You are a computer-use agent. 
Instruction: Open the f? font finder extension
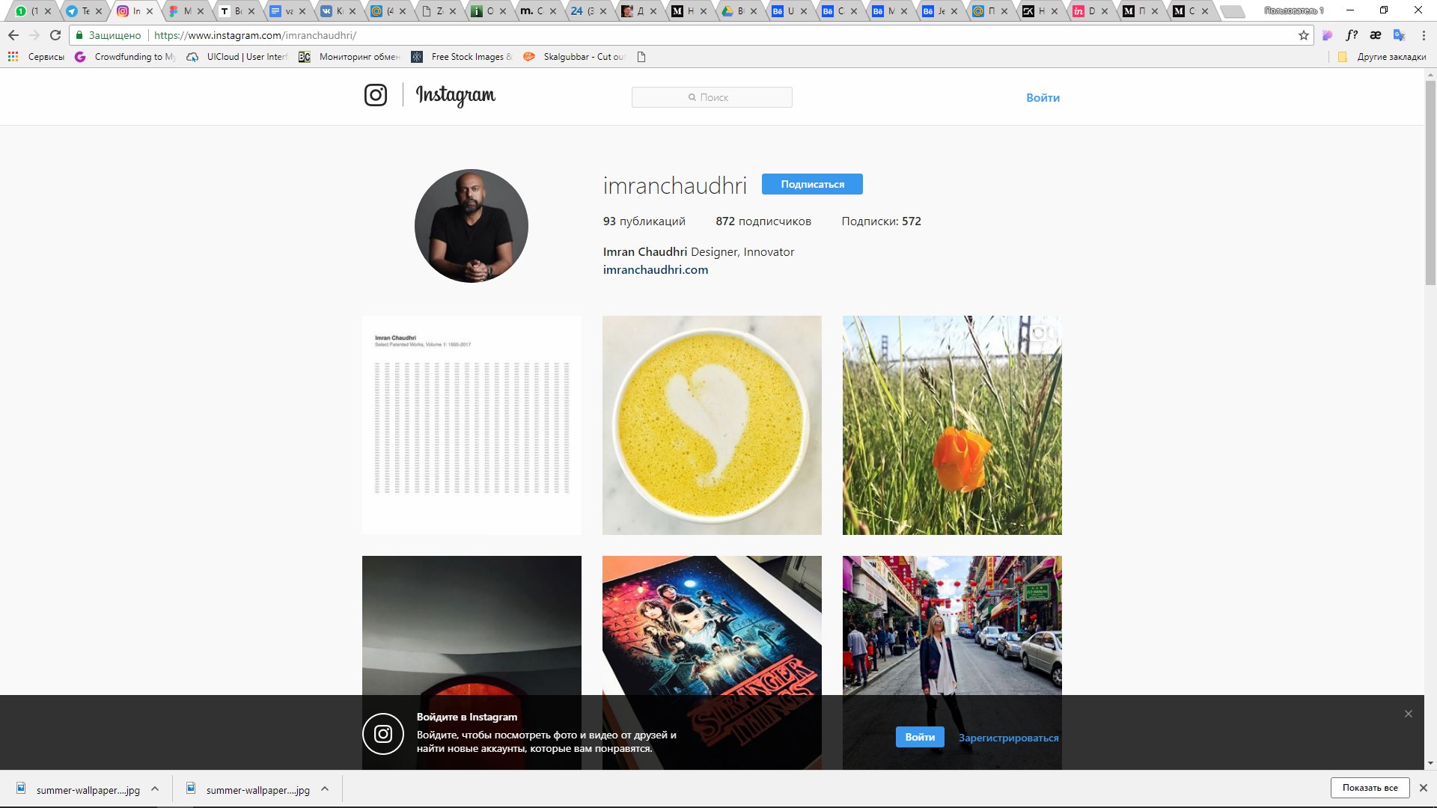coord(1352,35)
